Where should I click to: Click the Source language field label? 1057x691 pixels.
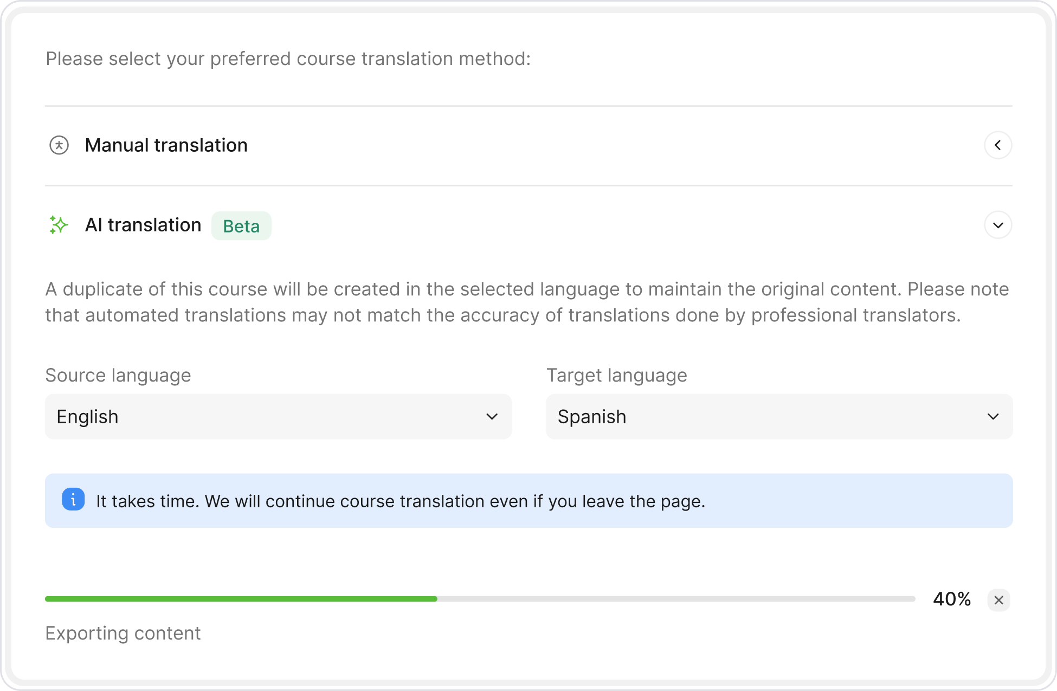[118, 375]
